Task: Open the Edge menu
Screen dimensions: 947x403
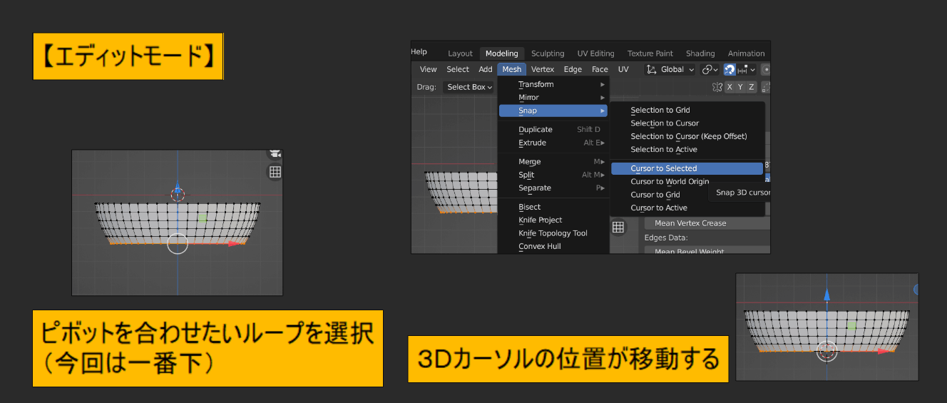Action: click(573, 69)
